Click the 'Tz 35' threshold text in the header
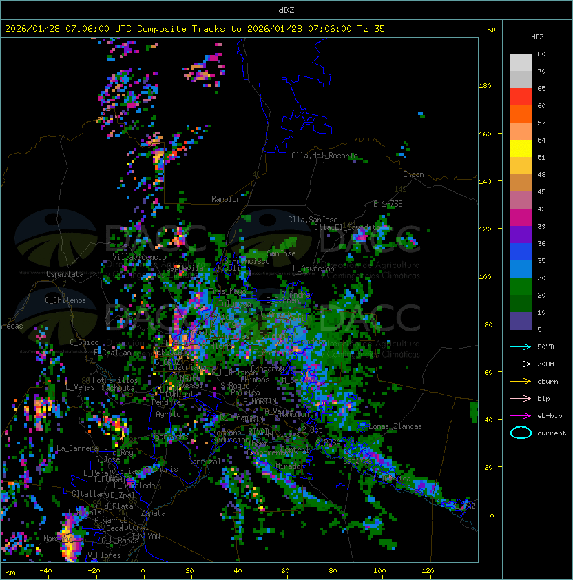The width and height of the screenshot is (573, 580). pos(371,29)
